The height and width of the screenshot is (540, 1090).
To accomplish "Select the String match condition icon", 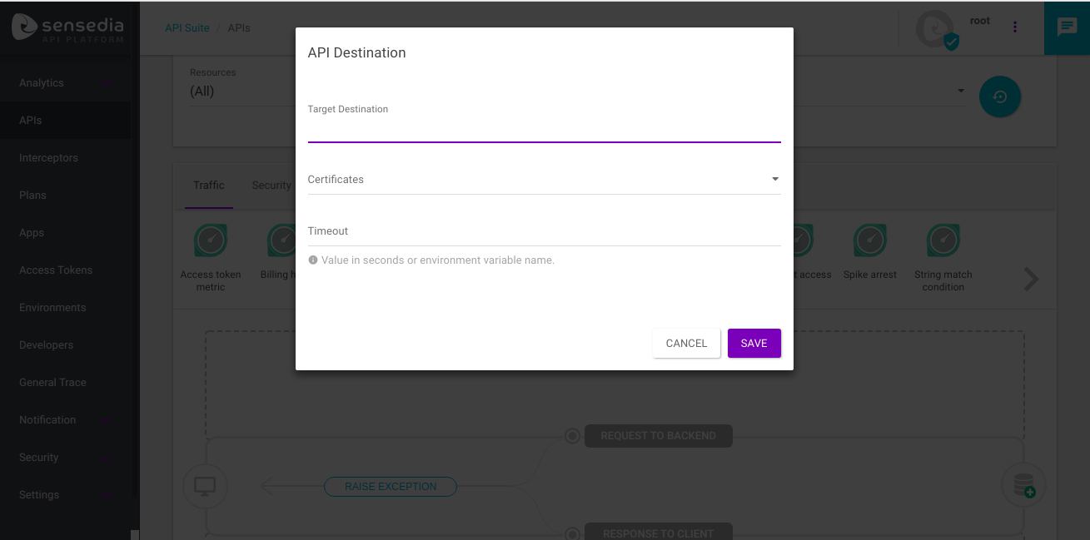I will coord(943,240).
